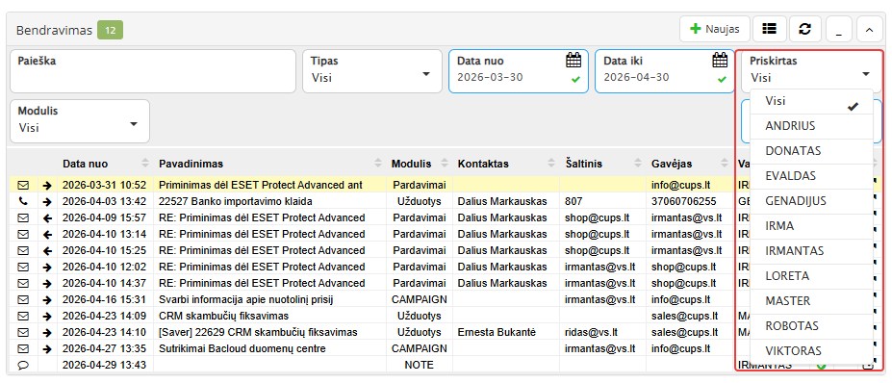
Task: Sort by Kontaktas column header
Action: pyautogui.click(x=506, y=164)
